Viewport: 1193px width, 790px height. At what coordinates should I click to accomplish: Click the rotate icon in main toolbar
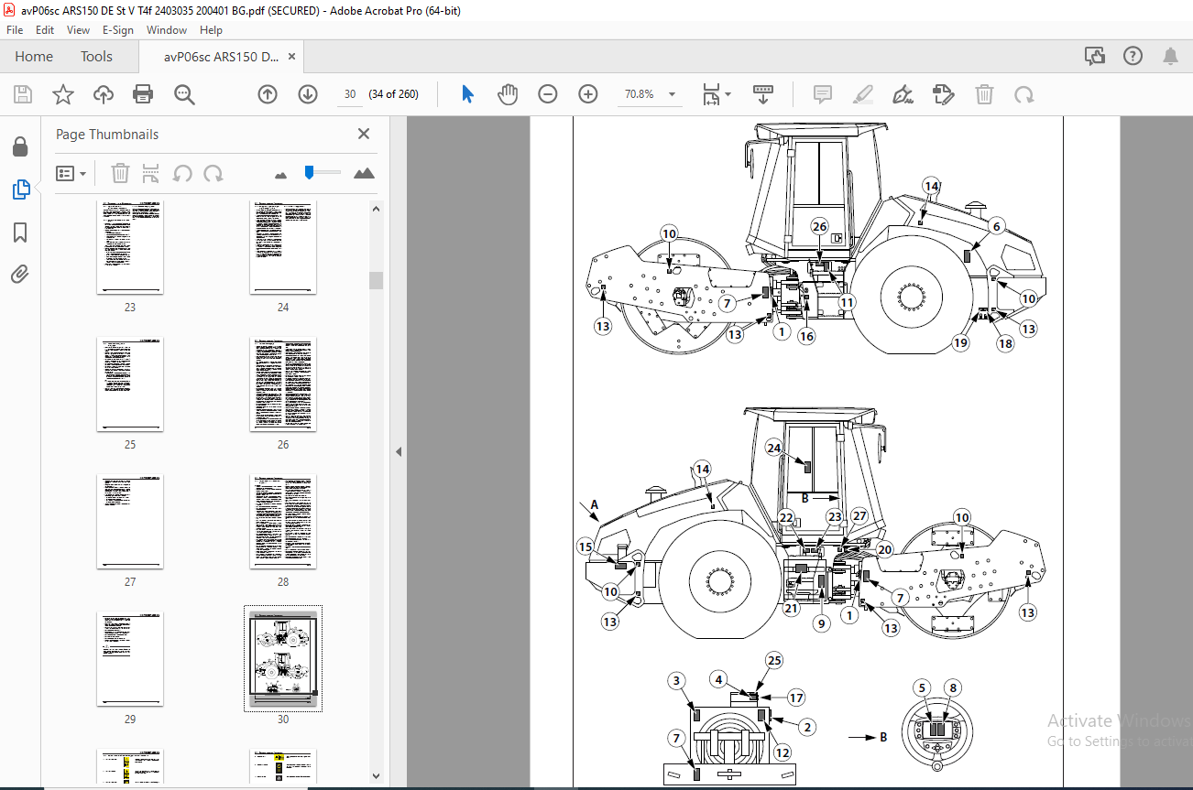(x=1023, y=94)
